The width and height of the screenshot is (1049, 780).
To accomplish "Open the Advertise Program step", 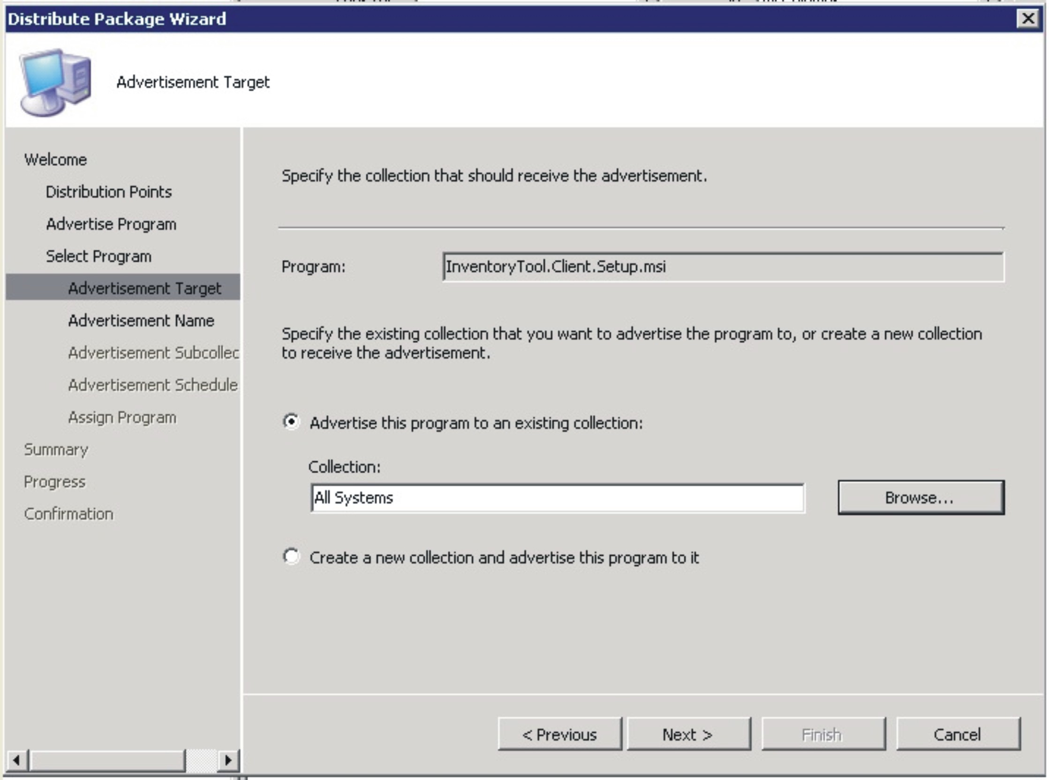I will tap(111, 224).
